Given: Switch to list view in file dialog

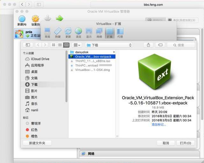Looking at the screenshot, I should coord(60,45).
